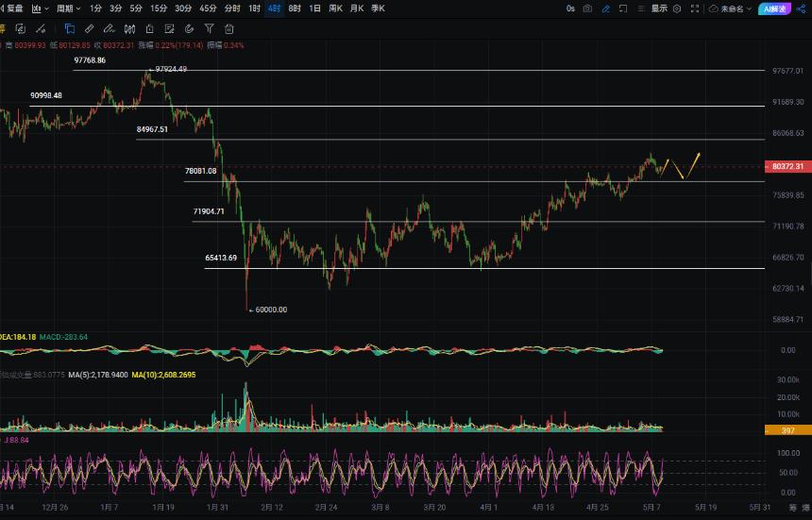Switch to the 季K quarterly chart

[378, 8]
